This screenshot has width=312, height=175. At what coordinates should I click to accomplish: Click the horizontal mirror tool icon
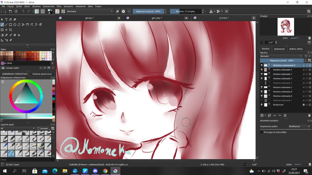point(212,11)
